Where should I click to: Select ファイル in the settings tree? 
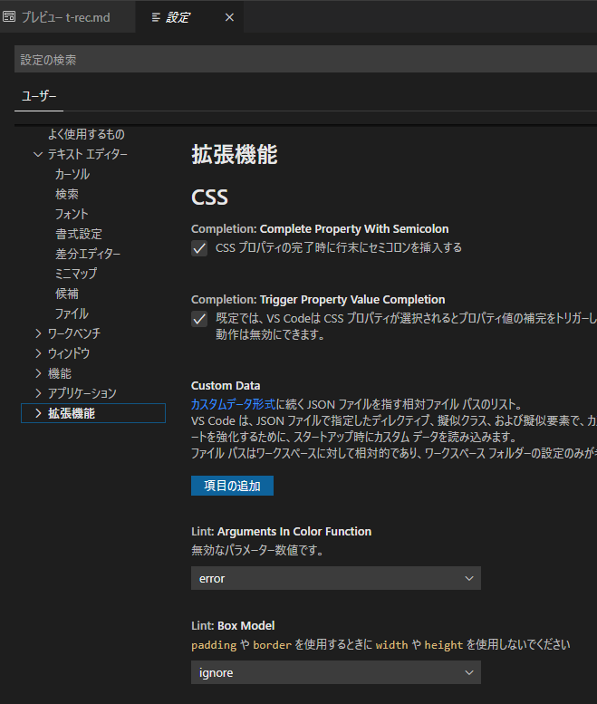(x=72, y=313)
